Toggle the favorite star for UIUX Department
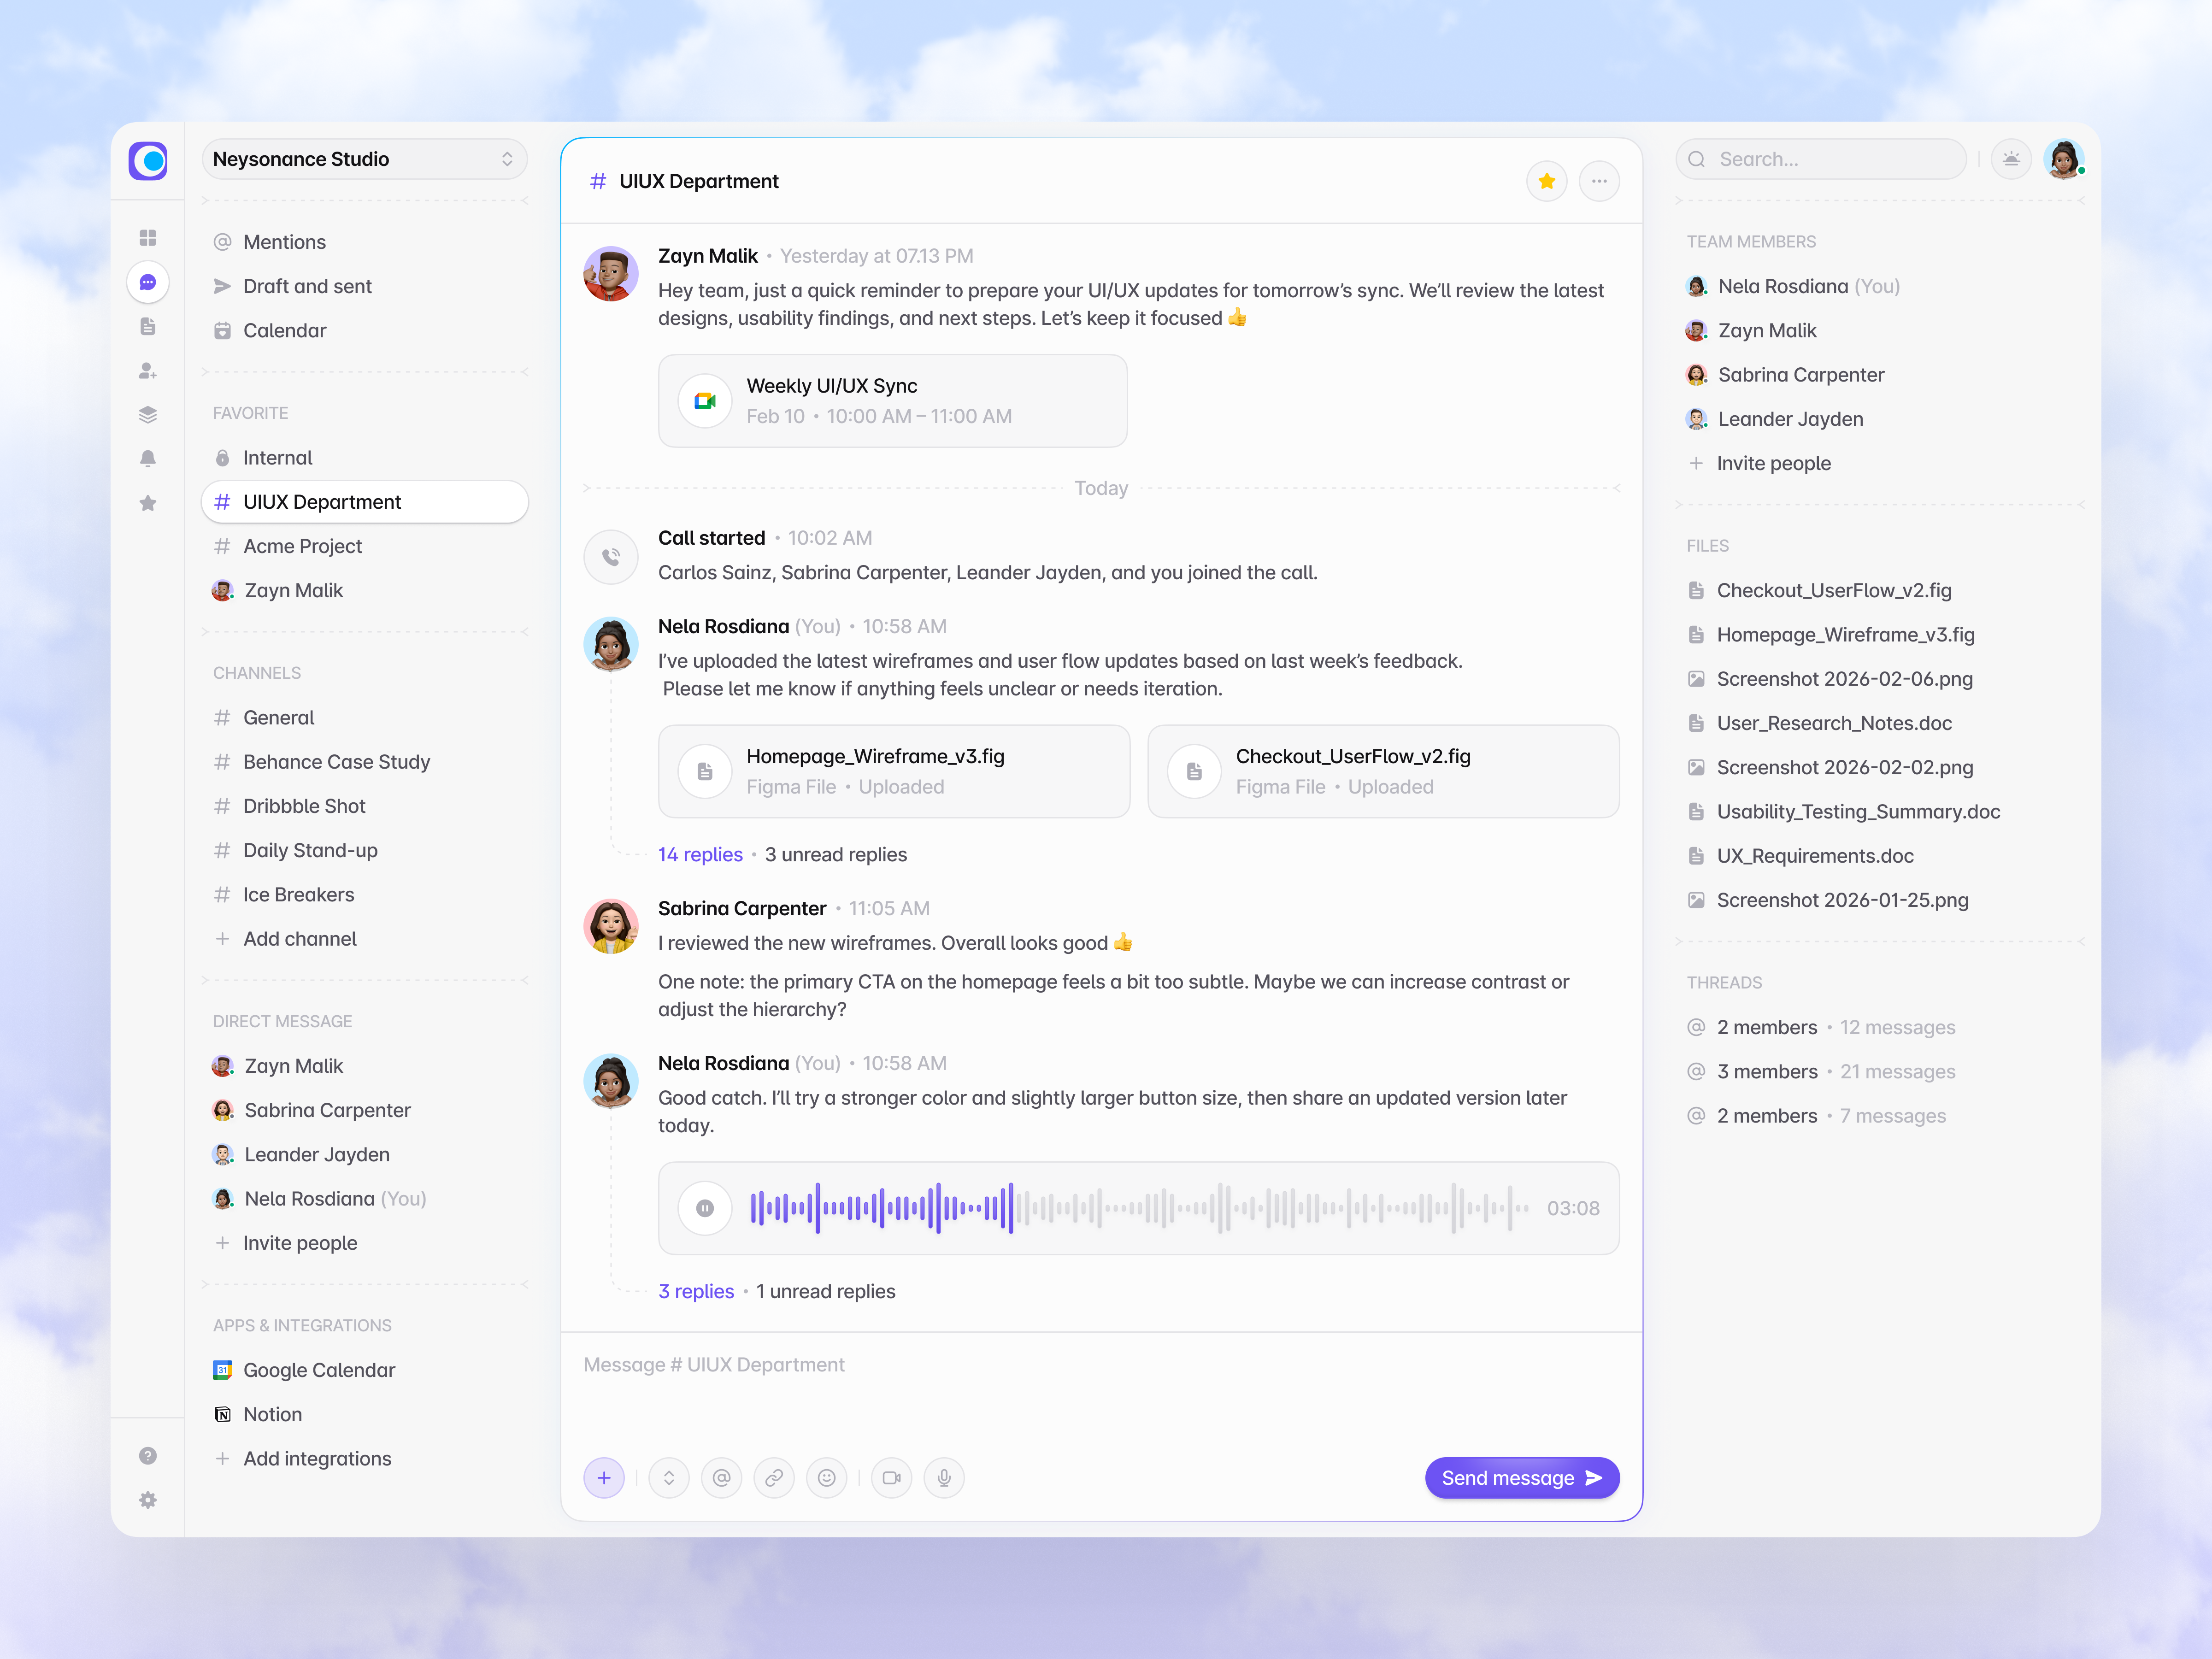This screenshot has width=2212, height=1659. pos(1547,181)
